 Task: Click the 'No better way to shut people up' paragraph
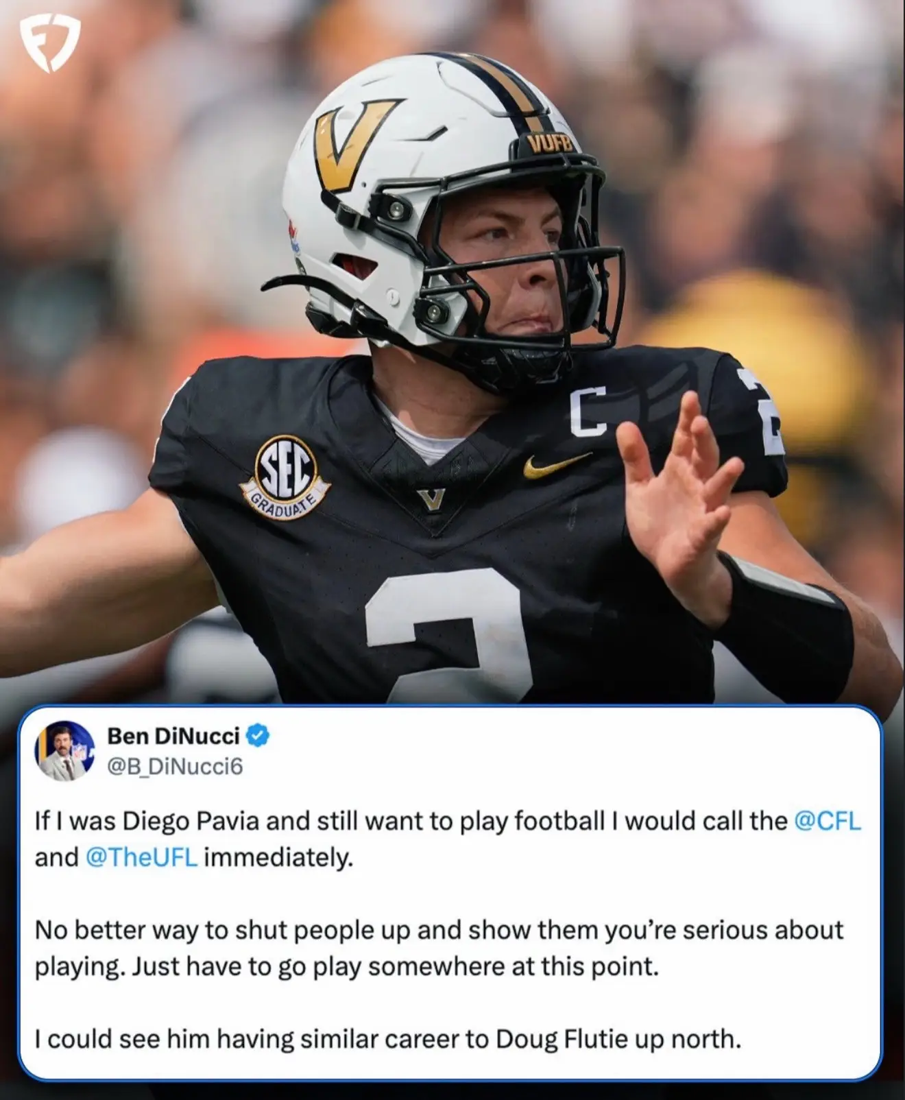[439, 948]
